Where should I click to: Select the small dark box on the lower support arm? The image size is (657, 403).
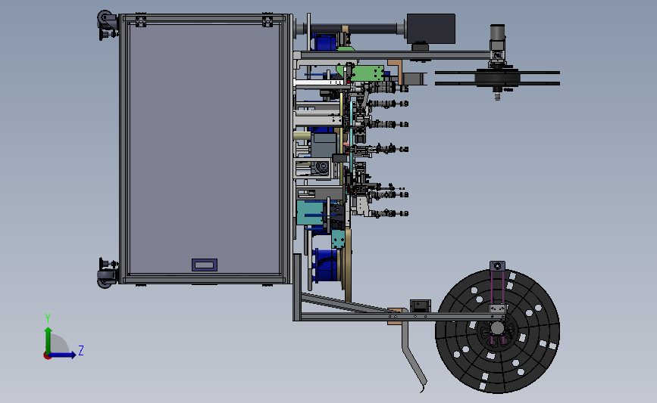(421, 305)
